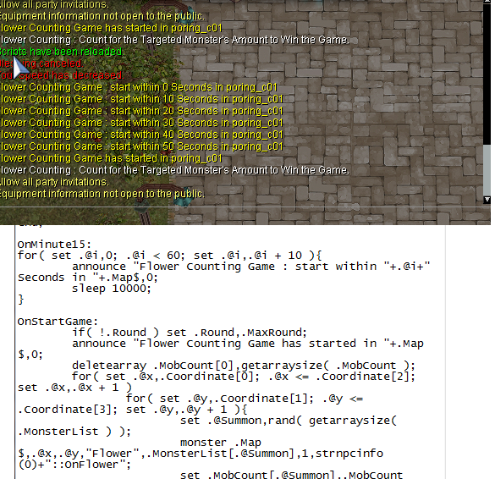The image size is (495, 479).
Task: Click the black chat scrollbar track area
Action: click(487, 74)
